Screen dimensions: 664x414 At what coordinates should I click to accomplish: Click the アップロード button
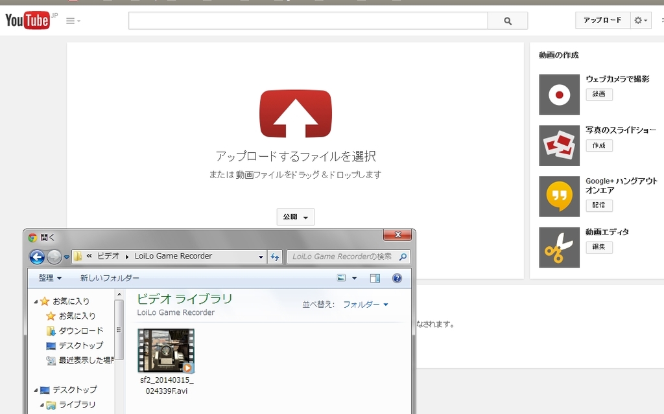point(602,21)
